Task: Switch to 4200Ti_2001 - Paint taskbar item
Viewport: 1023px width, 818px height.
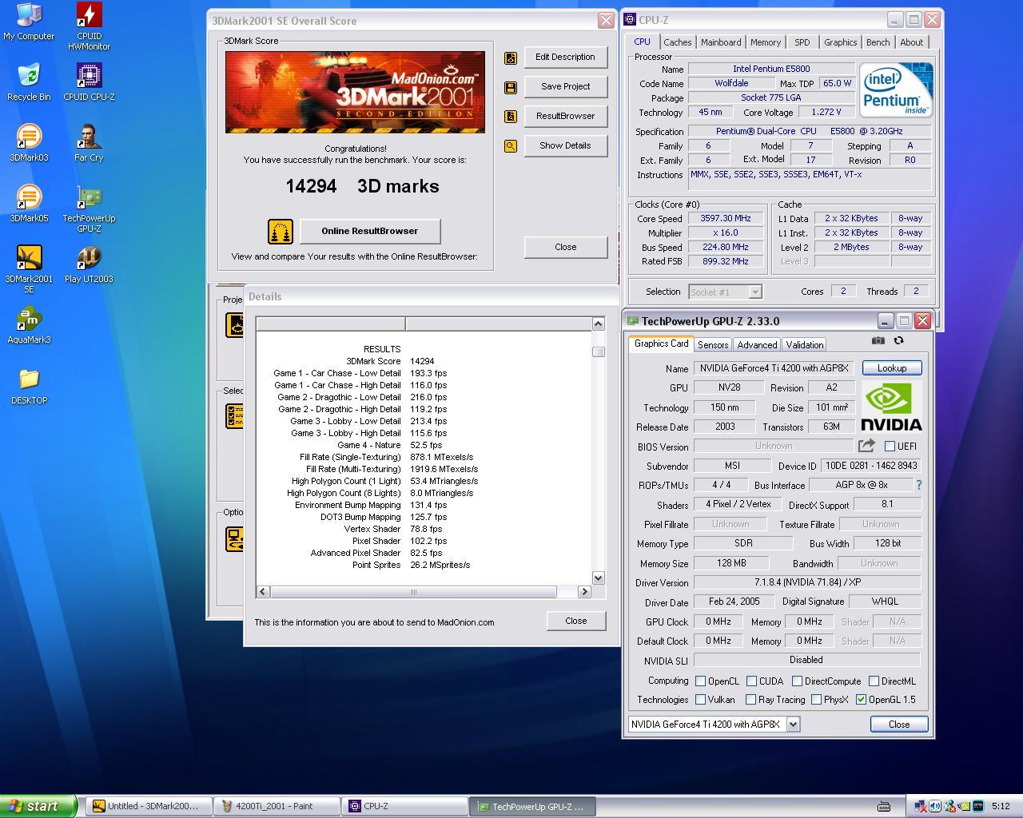Action: (x=277, y=807)
